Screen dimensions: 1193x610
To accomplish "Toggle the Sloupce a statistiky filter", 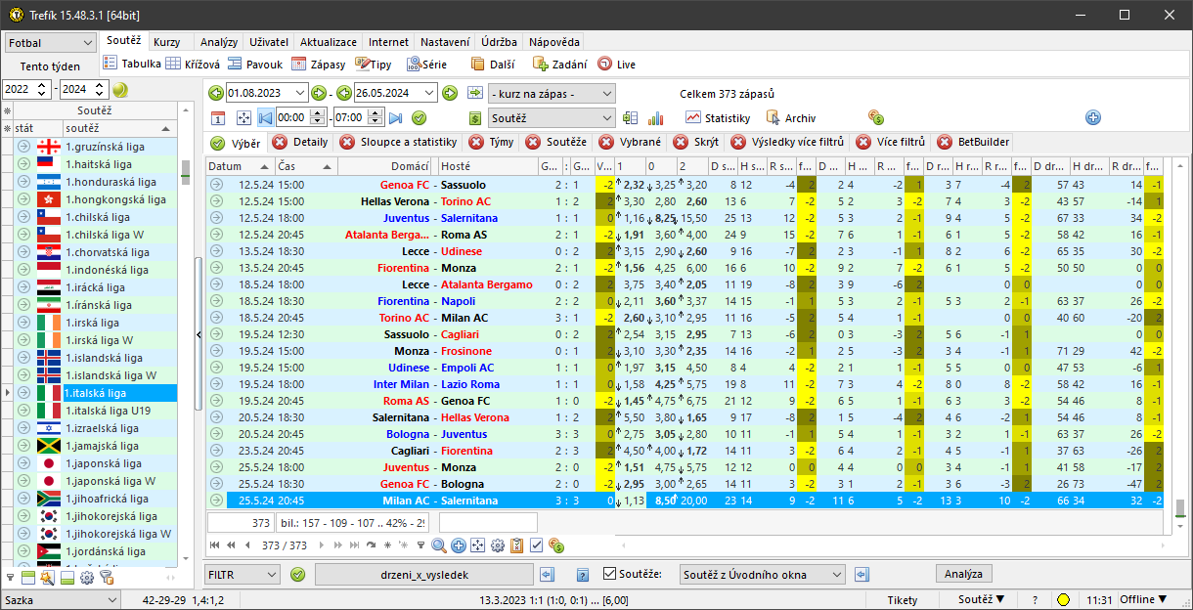I will click(x=398, y=142).
